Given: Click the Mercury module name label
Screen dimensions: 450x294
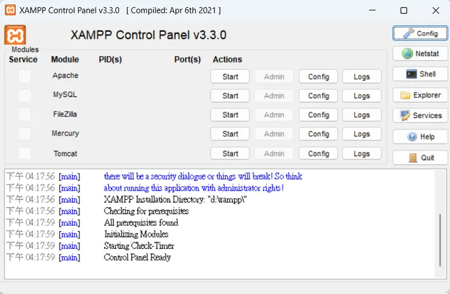Looking at the screenshot, I should tap(65, 133).
